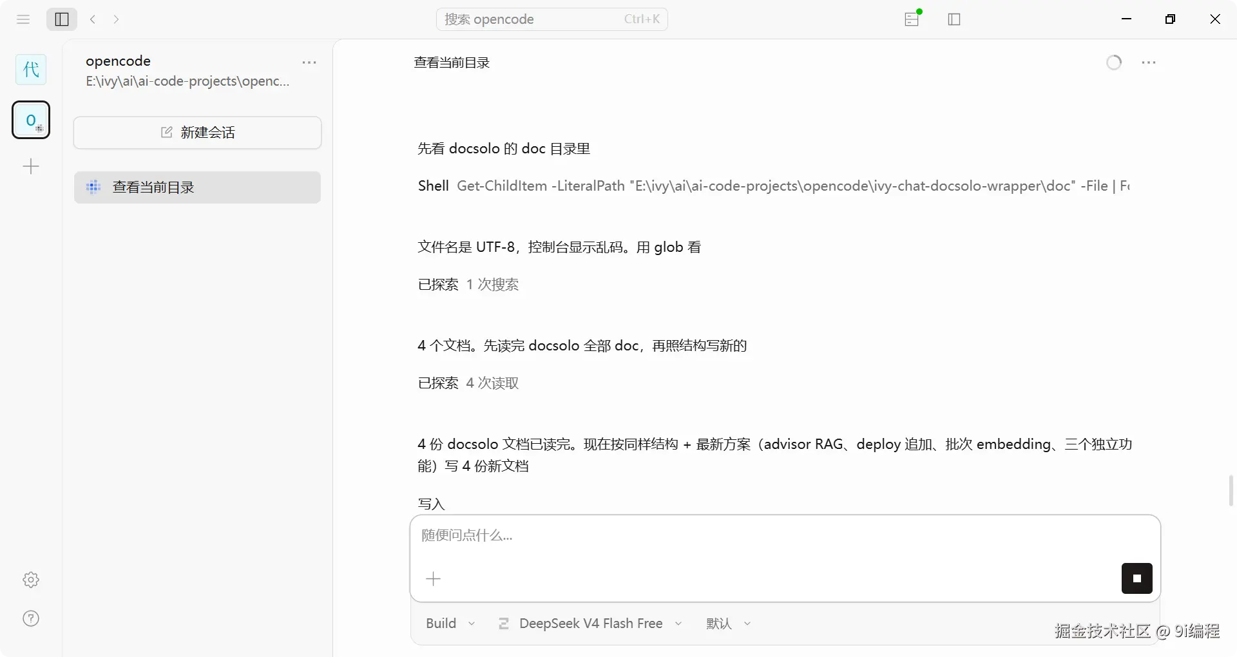
Task: Click the chat scrollbar thumb
Action: (1231, 491)
